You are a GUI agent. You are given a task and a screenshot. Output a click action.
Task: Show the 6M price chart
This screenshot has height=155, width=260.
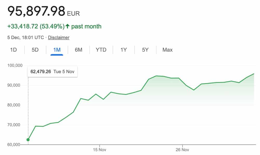click(79, 50)
